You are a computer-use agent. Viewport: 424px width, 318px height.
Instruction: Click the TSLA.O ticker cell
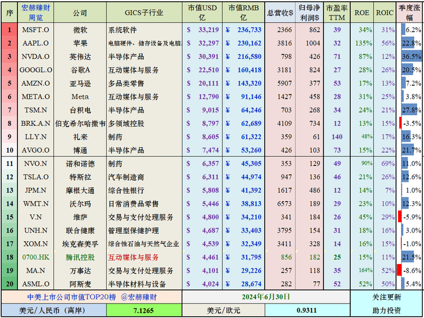36,177
